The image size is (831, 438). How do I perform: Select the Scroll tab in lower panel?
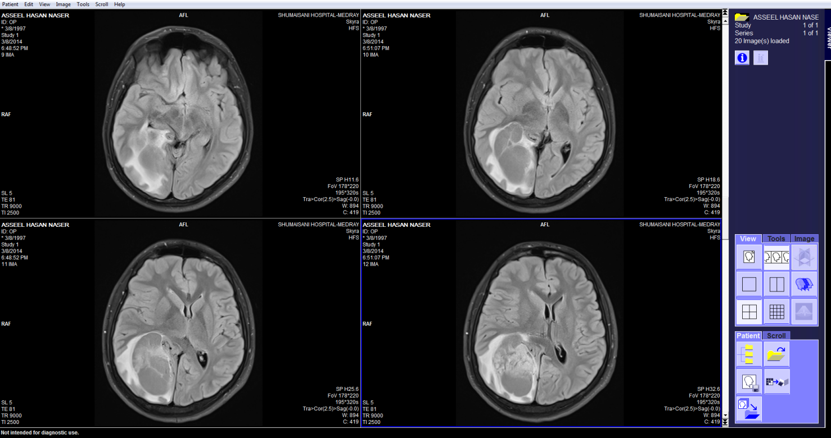pyautogui.click(x=776, y=336)
